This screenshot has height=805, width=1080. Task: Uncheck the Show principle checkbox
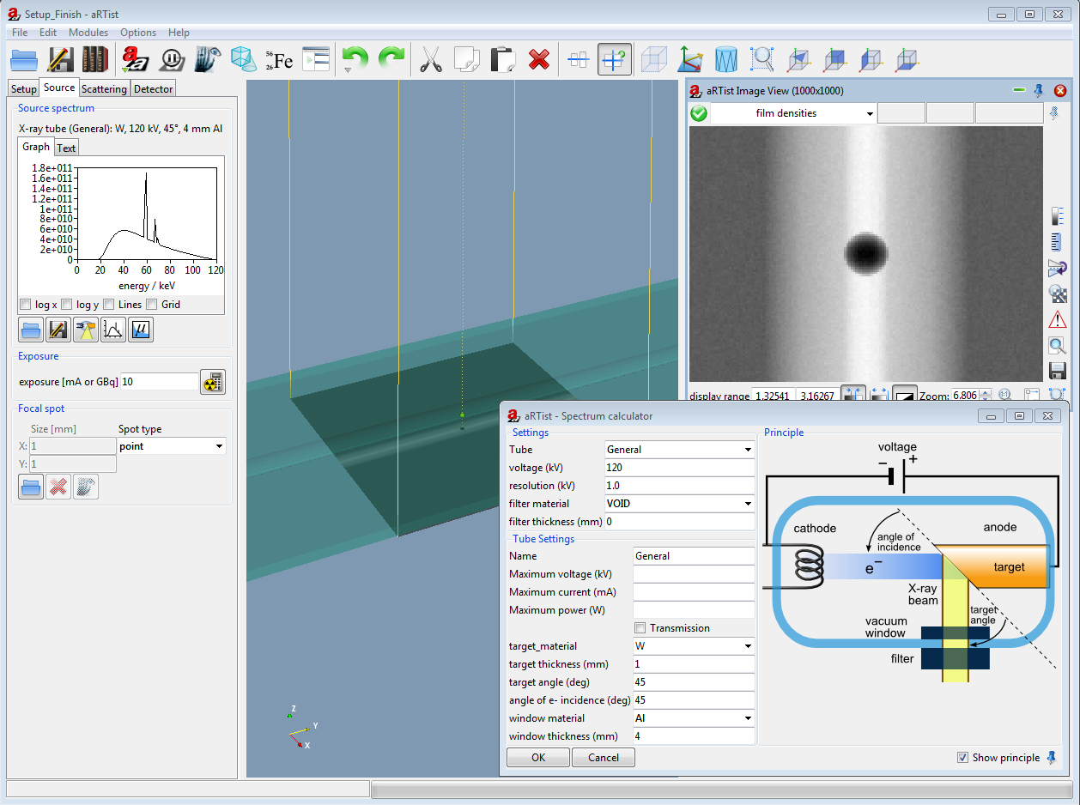(962, 758)
